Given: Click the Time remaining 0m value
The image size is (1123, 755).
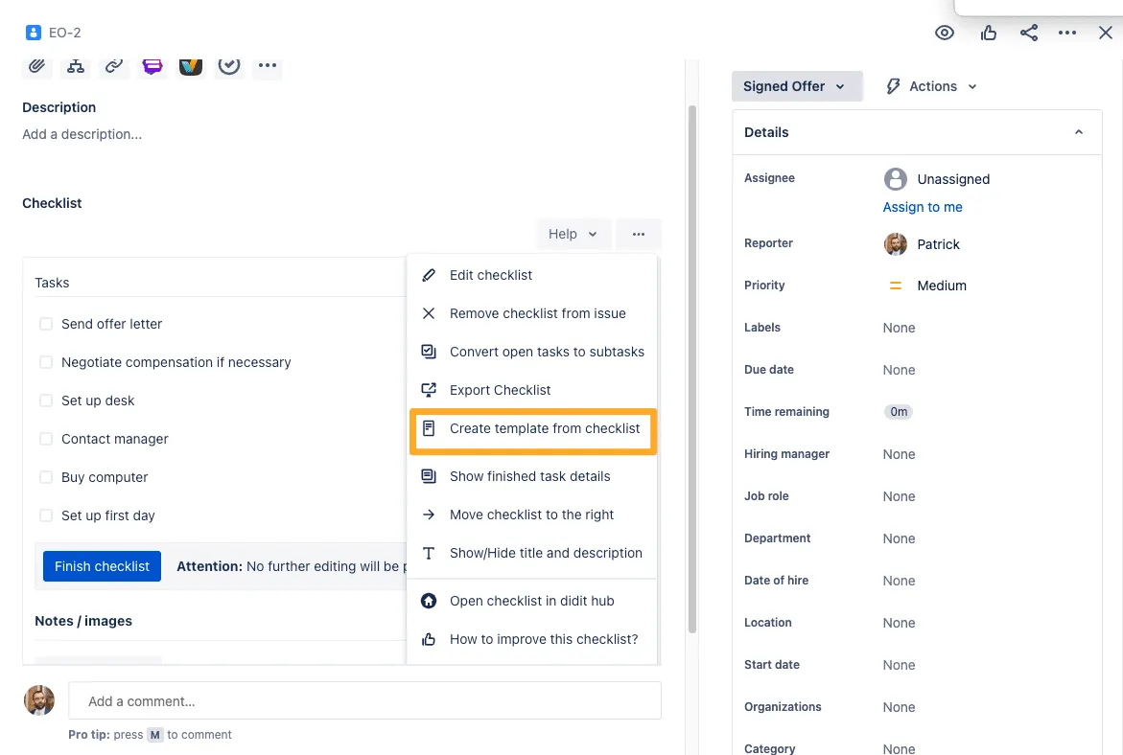Looking at the screenshot, I should 899,411.
